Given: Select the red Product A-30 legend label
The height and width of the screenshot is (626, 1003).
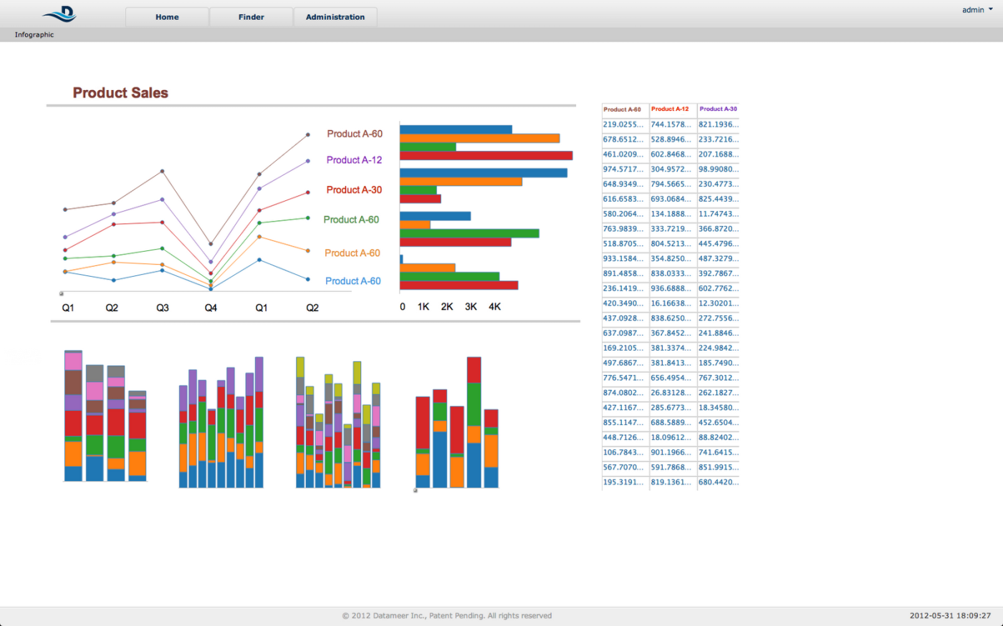Looking at the screenshot, I should tap(354, 190).
